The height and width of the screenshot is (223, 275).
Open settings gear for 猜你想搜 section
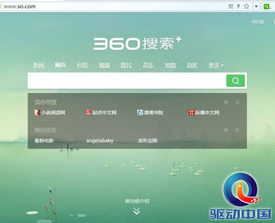(226, 102)
